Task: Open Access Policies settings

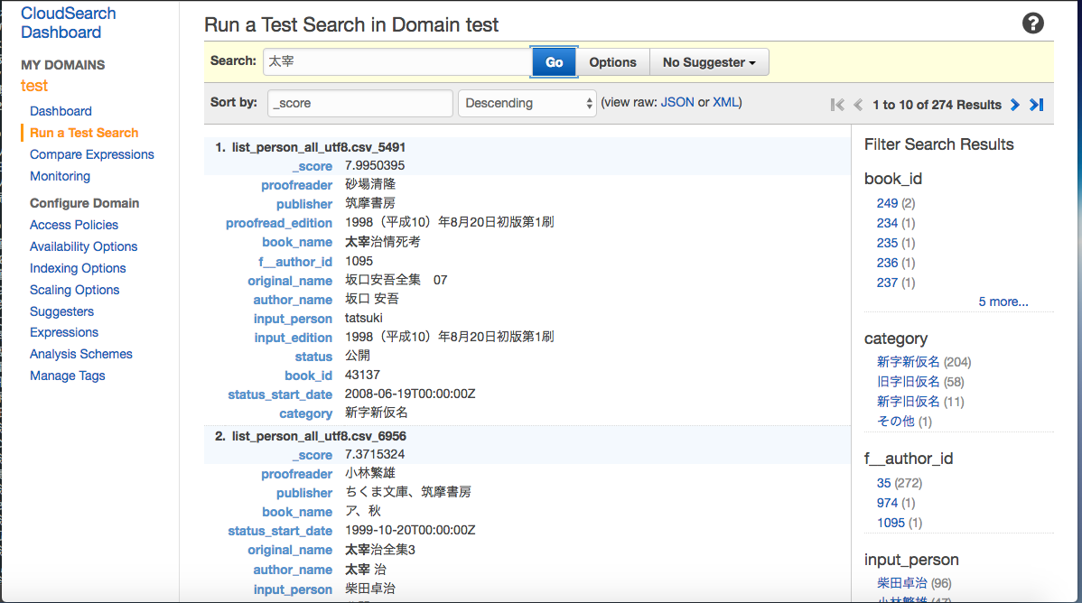Action: [74, 225]
